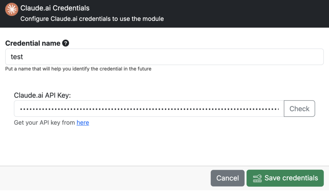This screenshot has width=329, height=191.
Task: Click the masked dots in the API key field
Action: coord(149,109)
